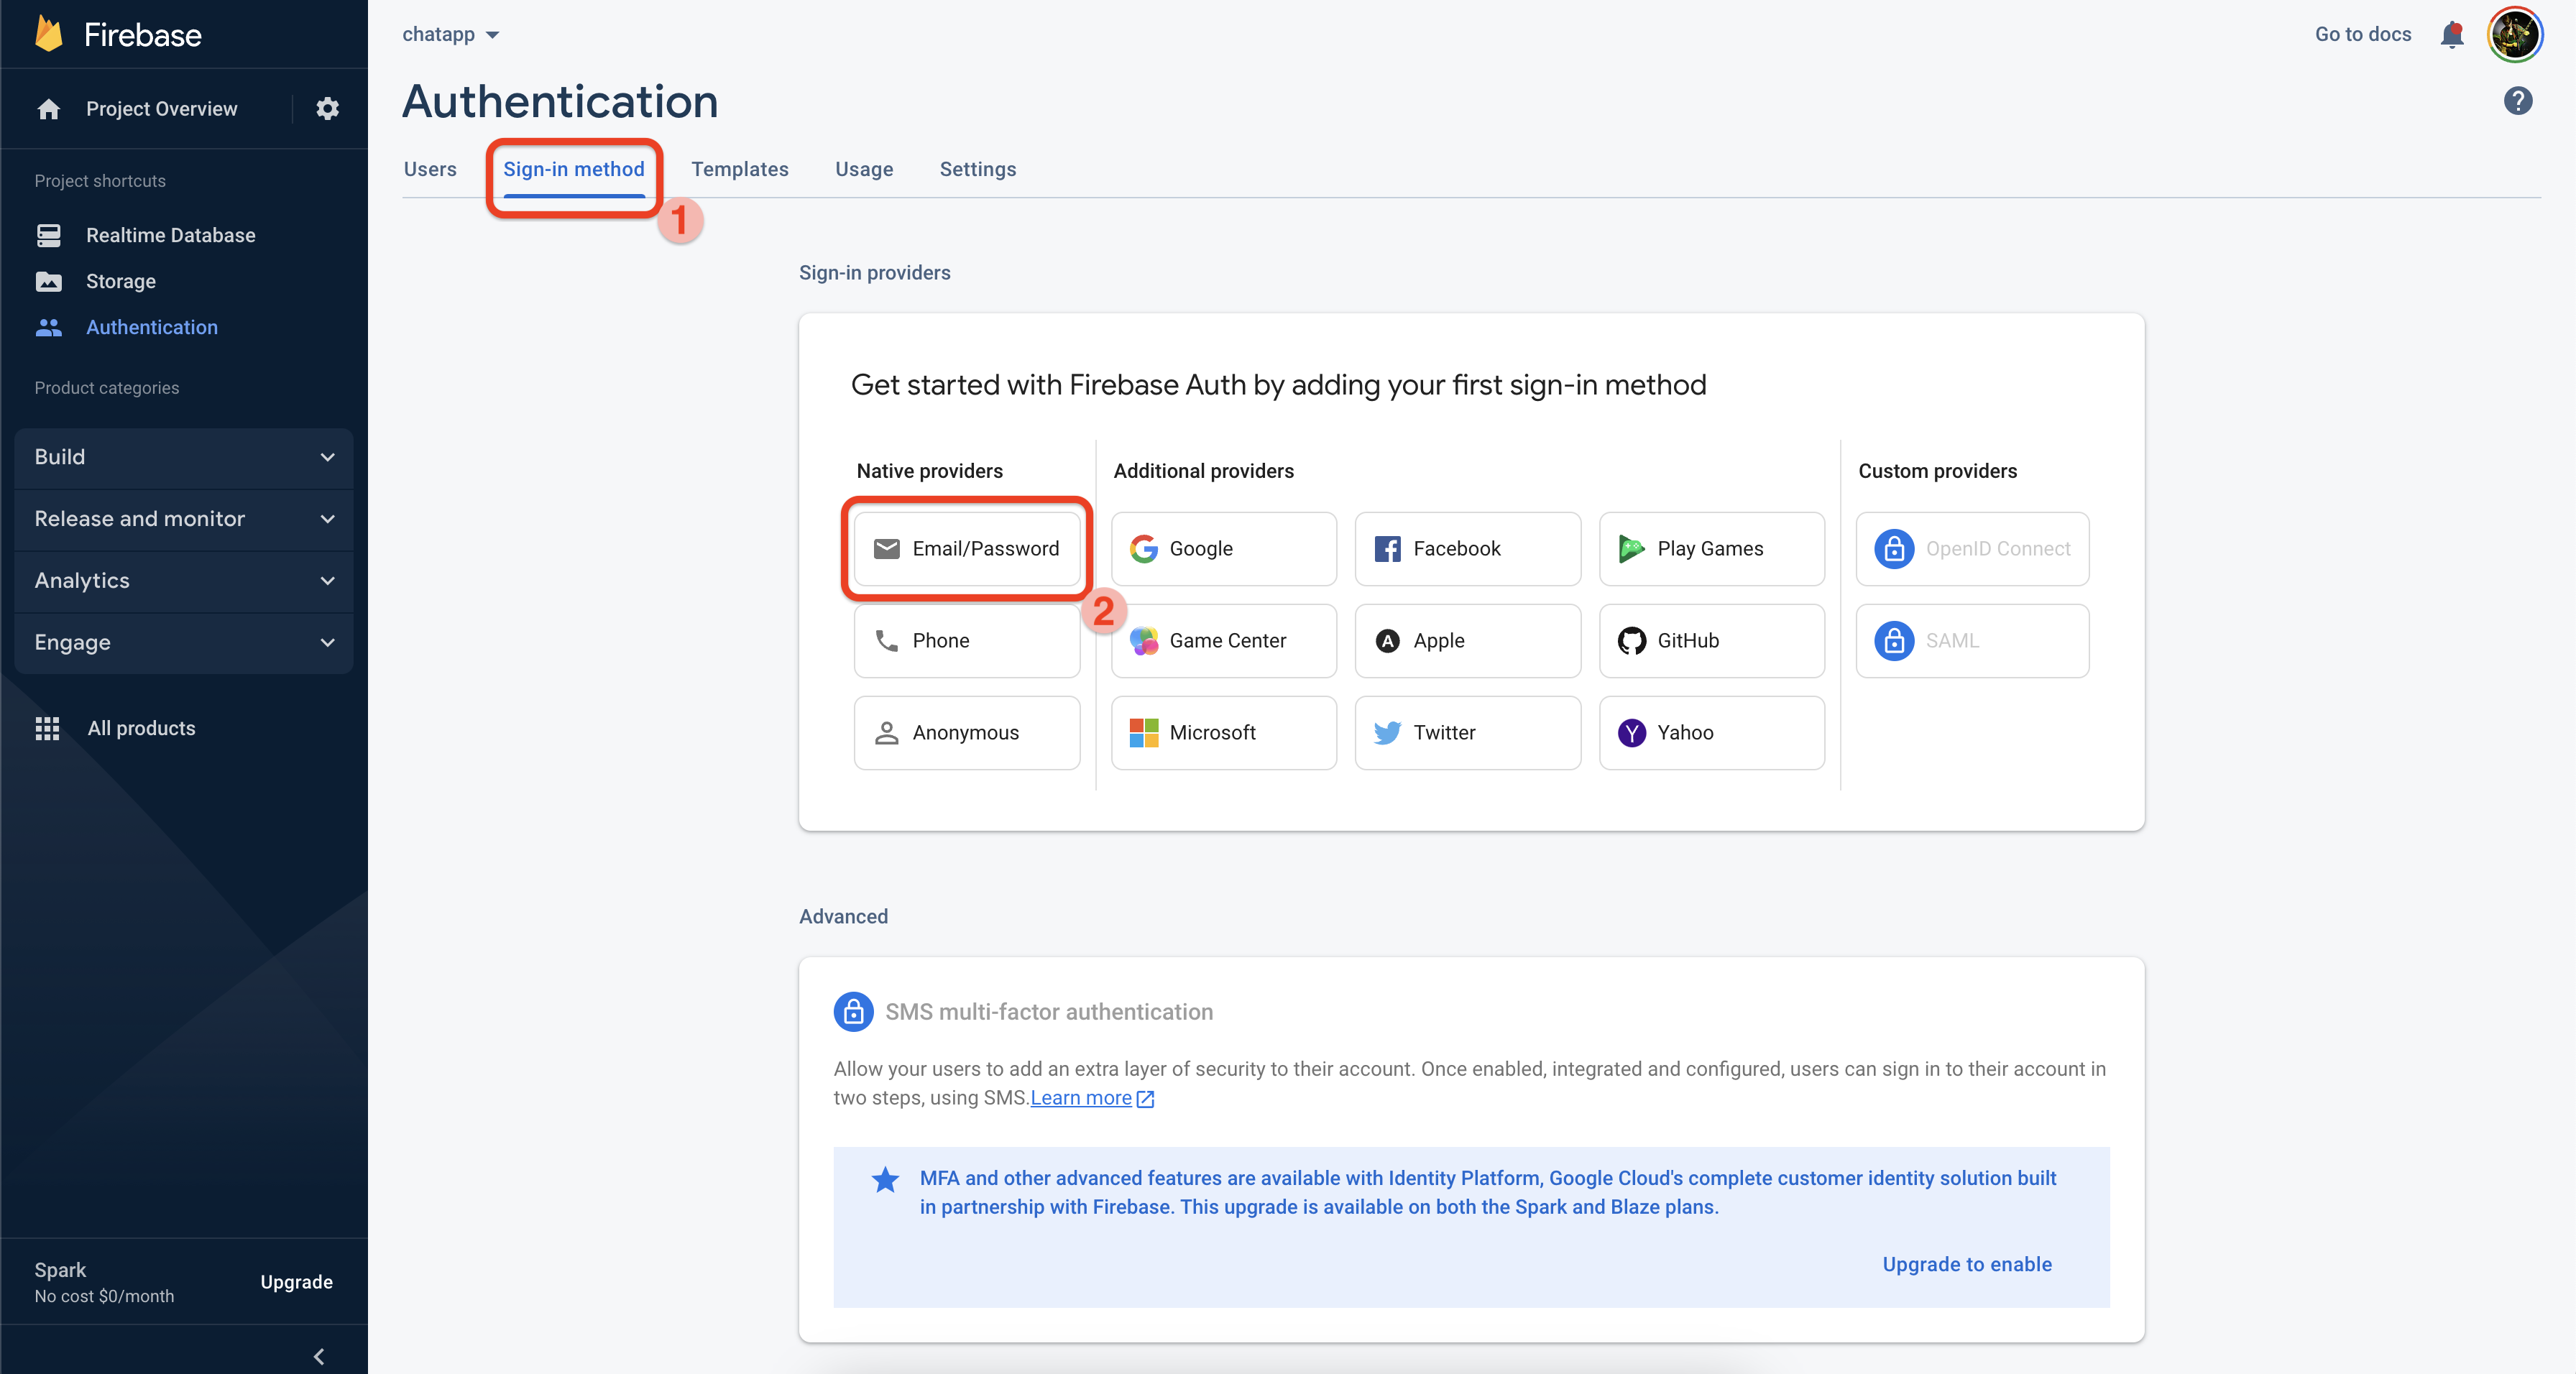
Task: Expand the Build category
Action: 184,457
